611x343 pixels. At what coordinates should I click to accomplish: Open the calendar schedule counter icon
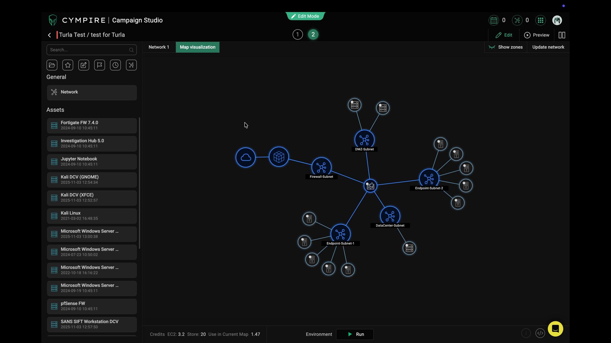pos(494,20)
